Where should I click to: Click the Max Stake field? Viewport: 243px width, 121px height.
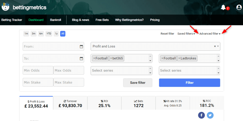tap(69, 82)
